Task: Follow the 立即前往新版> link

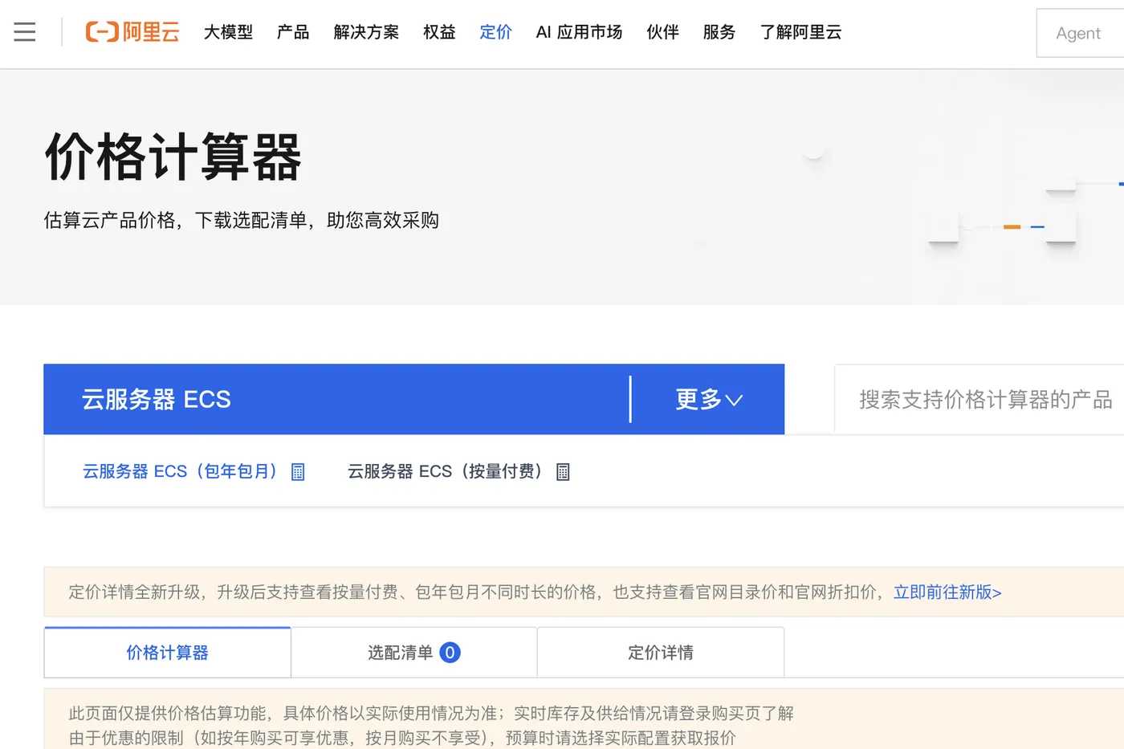Action: (x=947, y=592)
